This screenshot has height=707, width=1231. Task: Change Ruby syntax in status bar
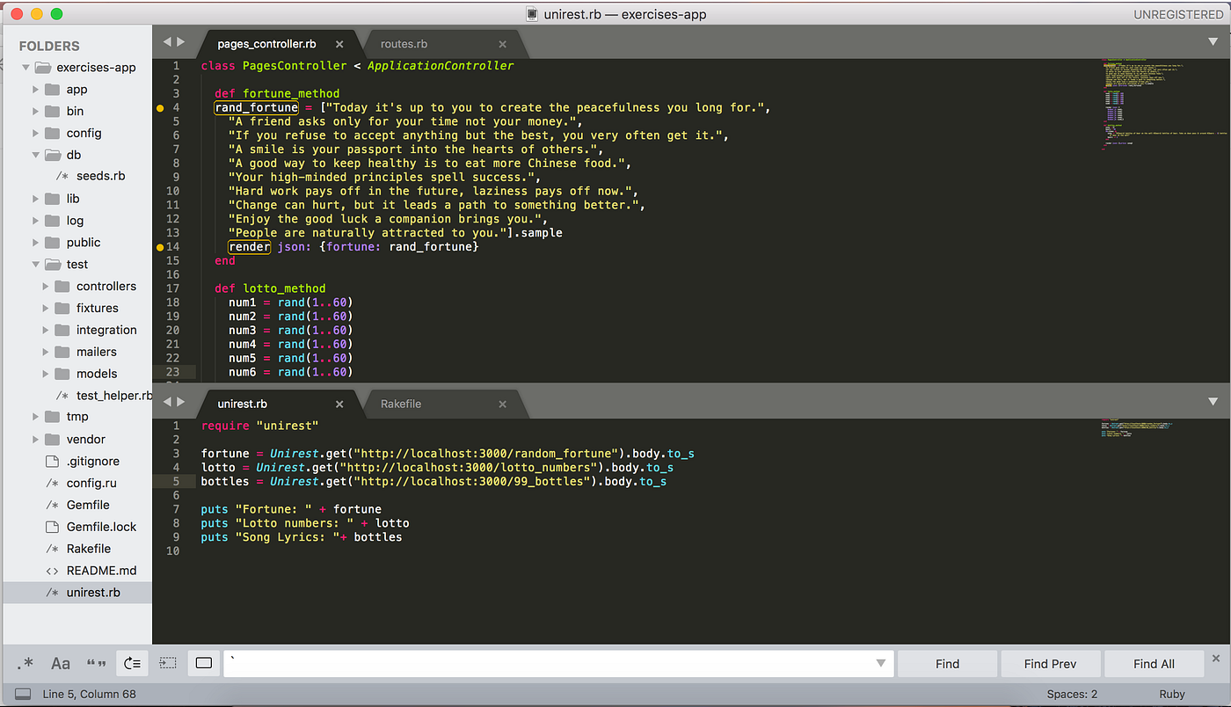[1172, 694]
